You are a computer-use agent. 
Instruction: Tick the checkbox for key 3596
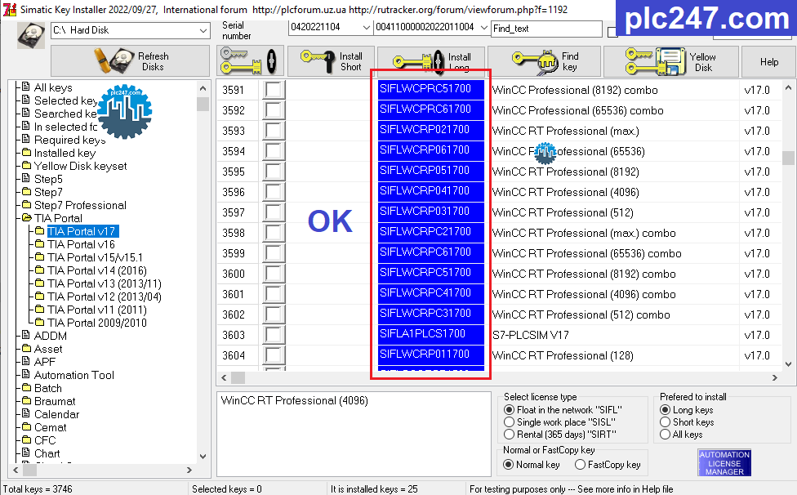pos(274,192)
